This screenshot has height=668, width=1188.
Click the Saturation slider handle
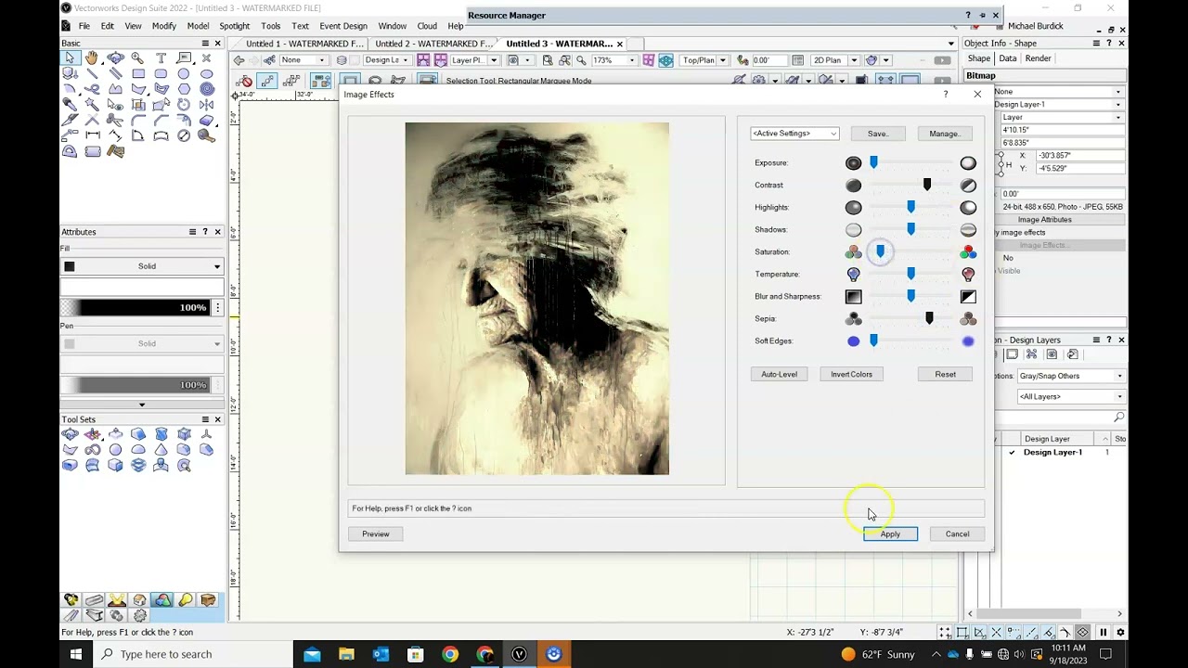pos(880,251)
